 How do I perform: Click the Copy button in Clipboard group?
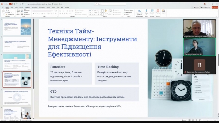coord(8,12)
